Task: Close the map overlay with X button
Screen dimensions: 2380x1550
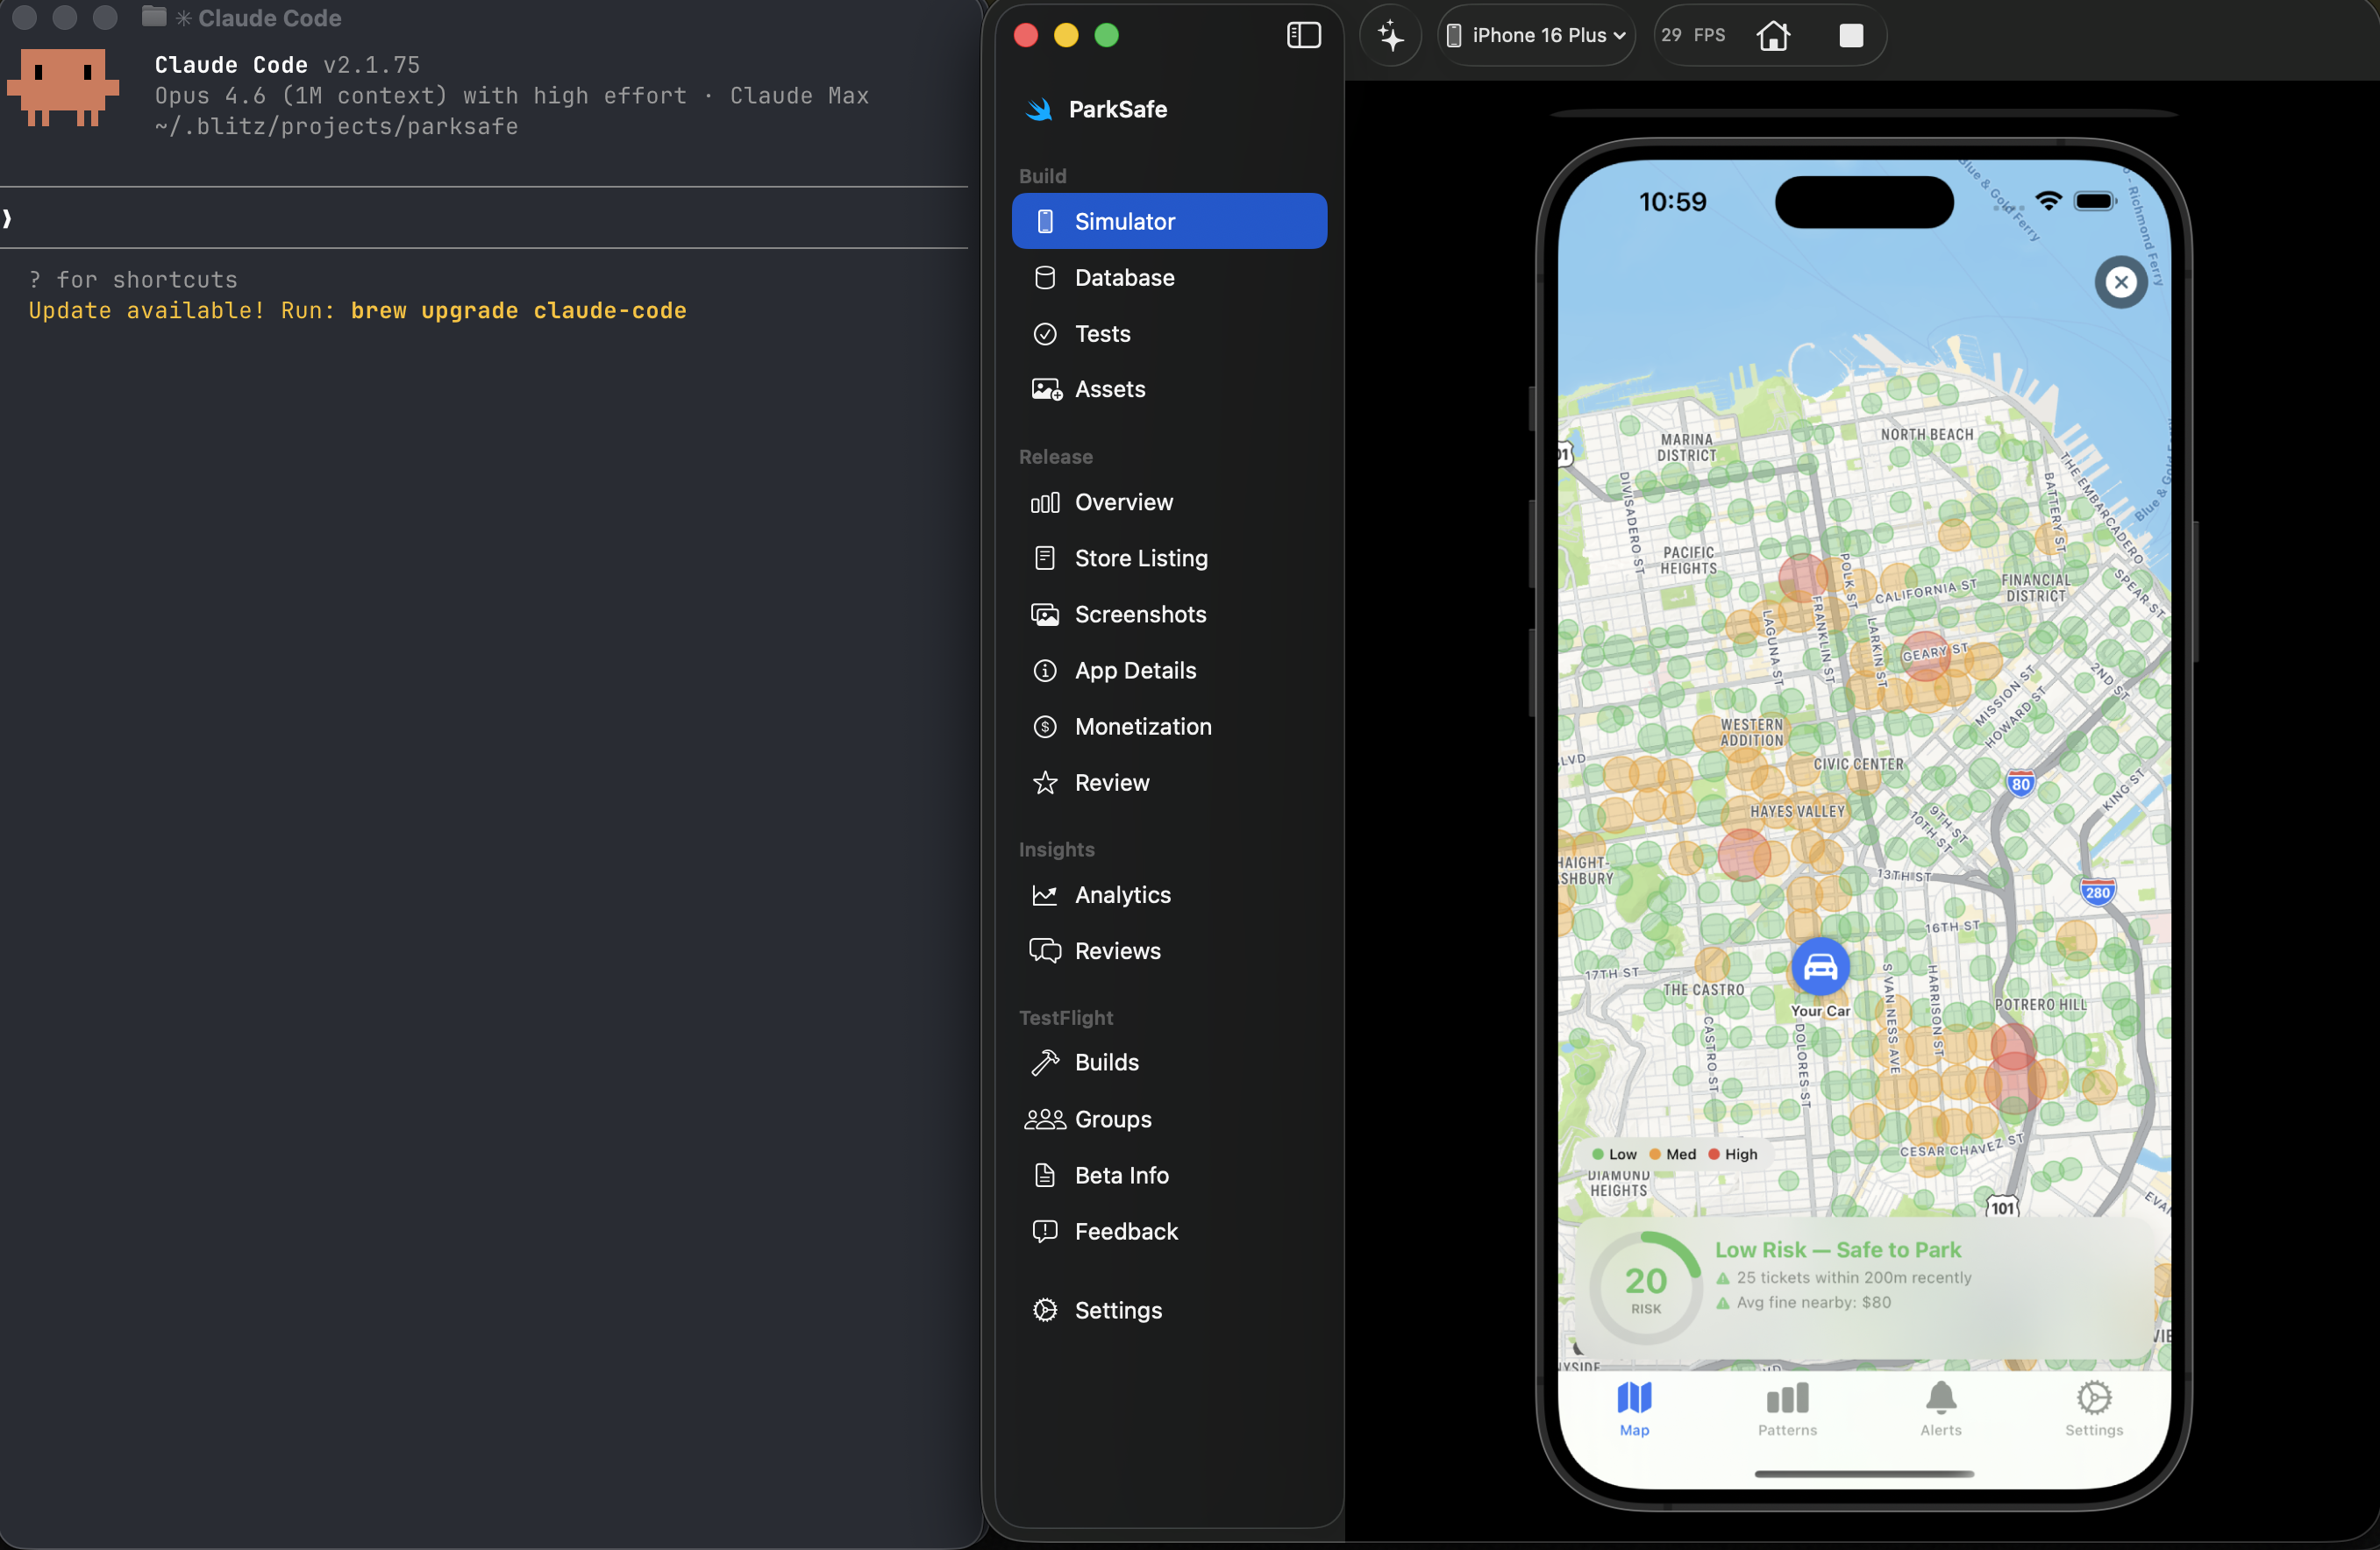Action: click(2120, 282)
